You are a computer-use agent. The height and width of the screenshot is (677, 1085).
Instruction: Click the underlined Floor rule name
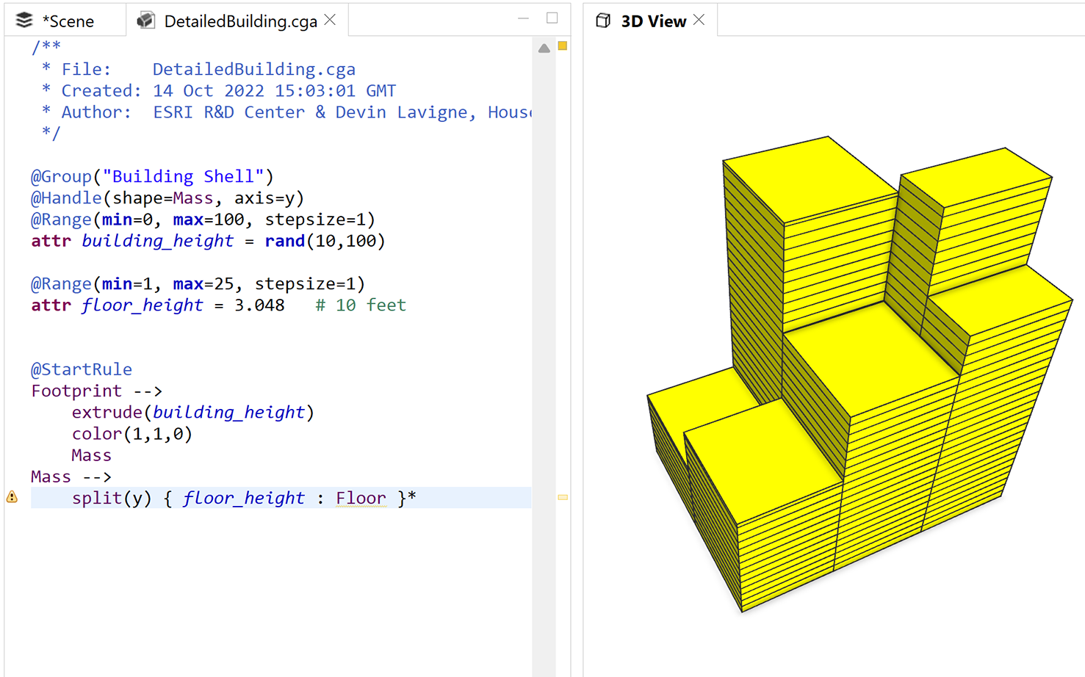tap(361, 498)
